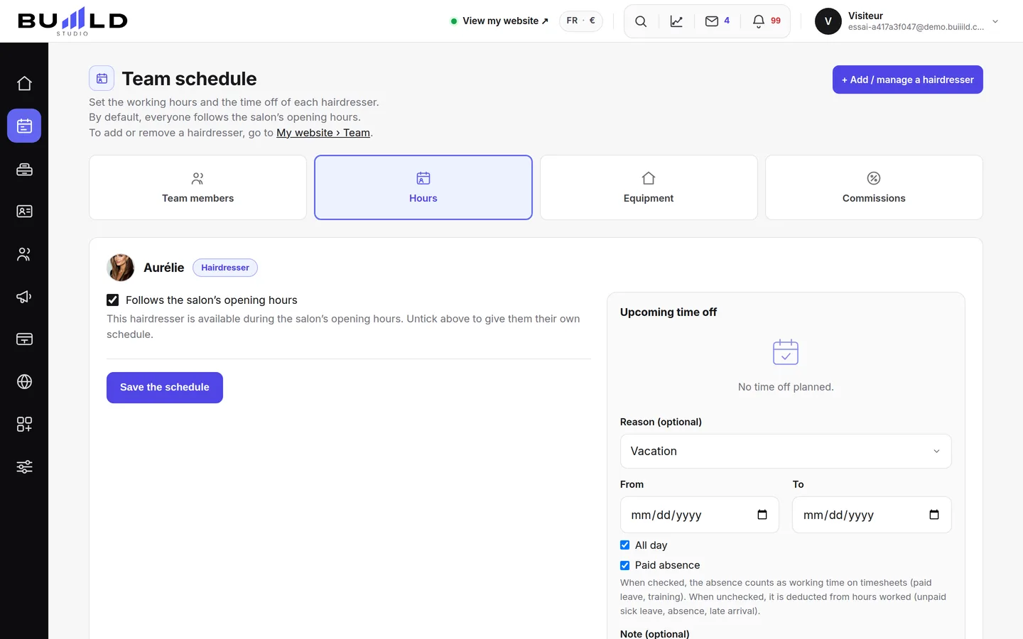1023x639 pixels.
Task: Click the Hairdresser role badge
Action: pos(225,268)
